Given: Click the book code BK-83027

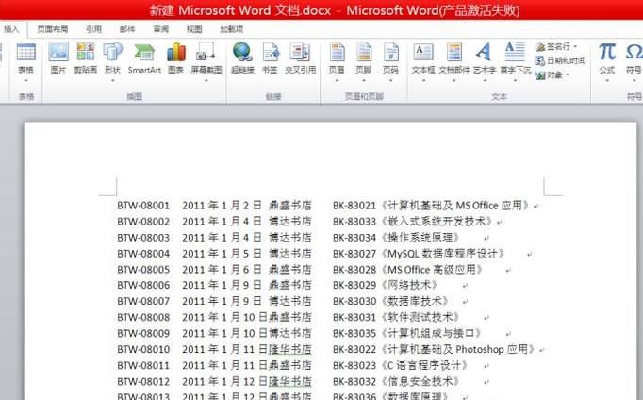Looking at the screenshot, I should [354, 254].
